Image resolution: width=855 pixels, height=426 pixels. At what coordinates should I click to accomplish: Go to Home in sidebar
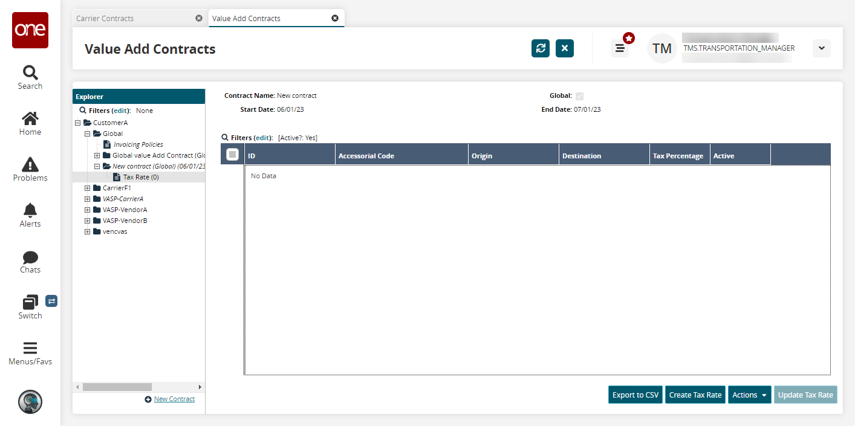(x=30, y=123)
